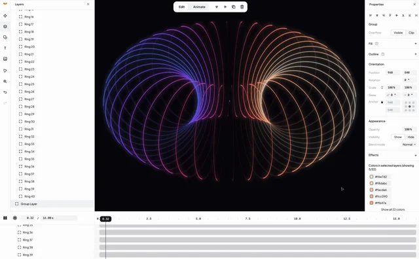Pause playback in timeline controls
The image size is (419, 259).
(5, 218)
